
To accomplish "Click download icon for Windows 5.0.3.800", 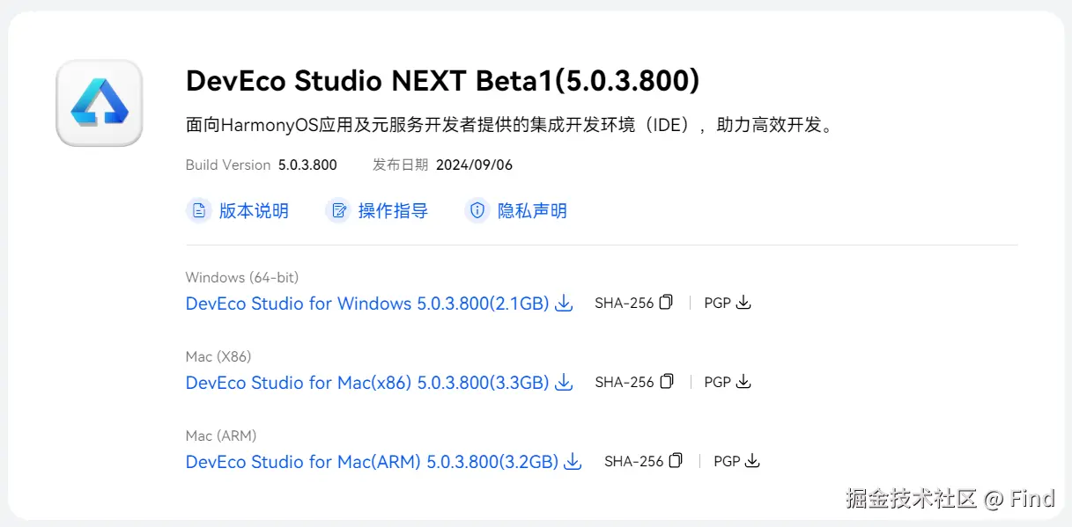I will (565, 304).
